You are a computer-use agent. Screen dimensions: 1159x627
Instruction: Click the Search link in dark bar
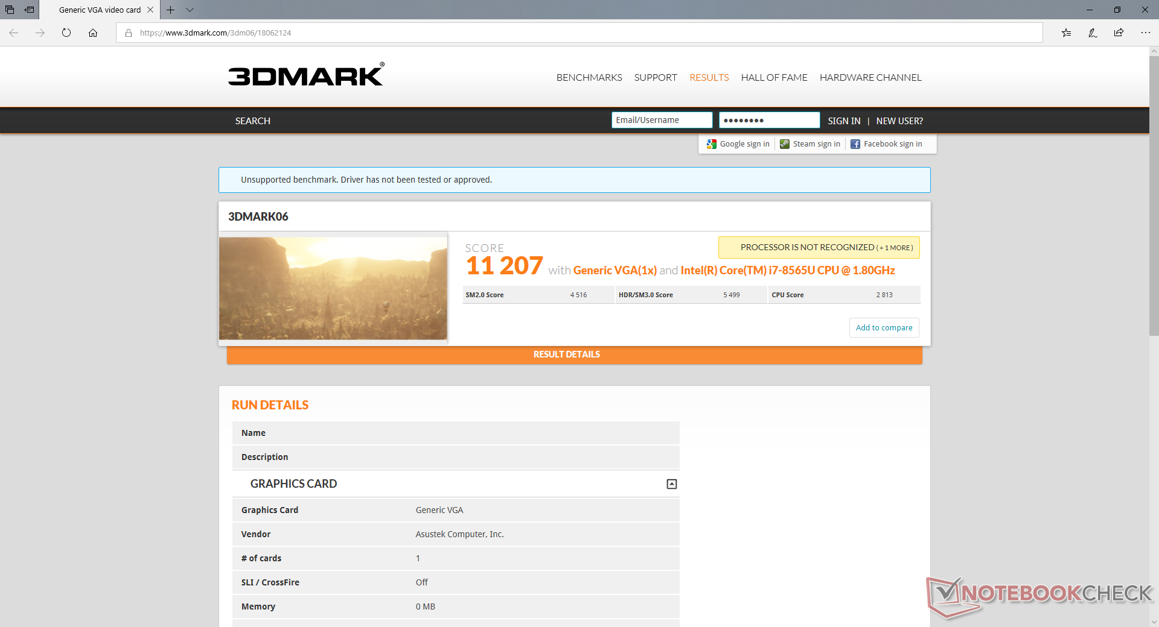coord(253,121)
